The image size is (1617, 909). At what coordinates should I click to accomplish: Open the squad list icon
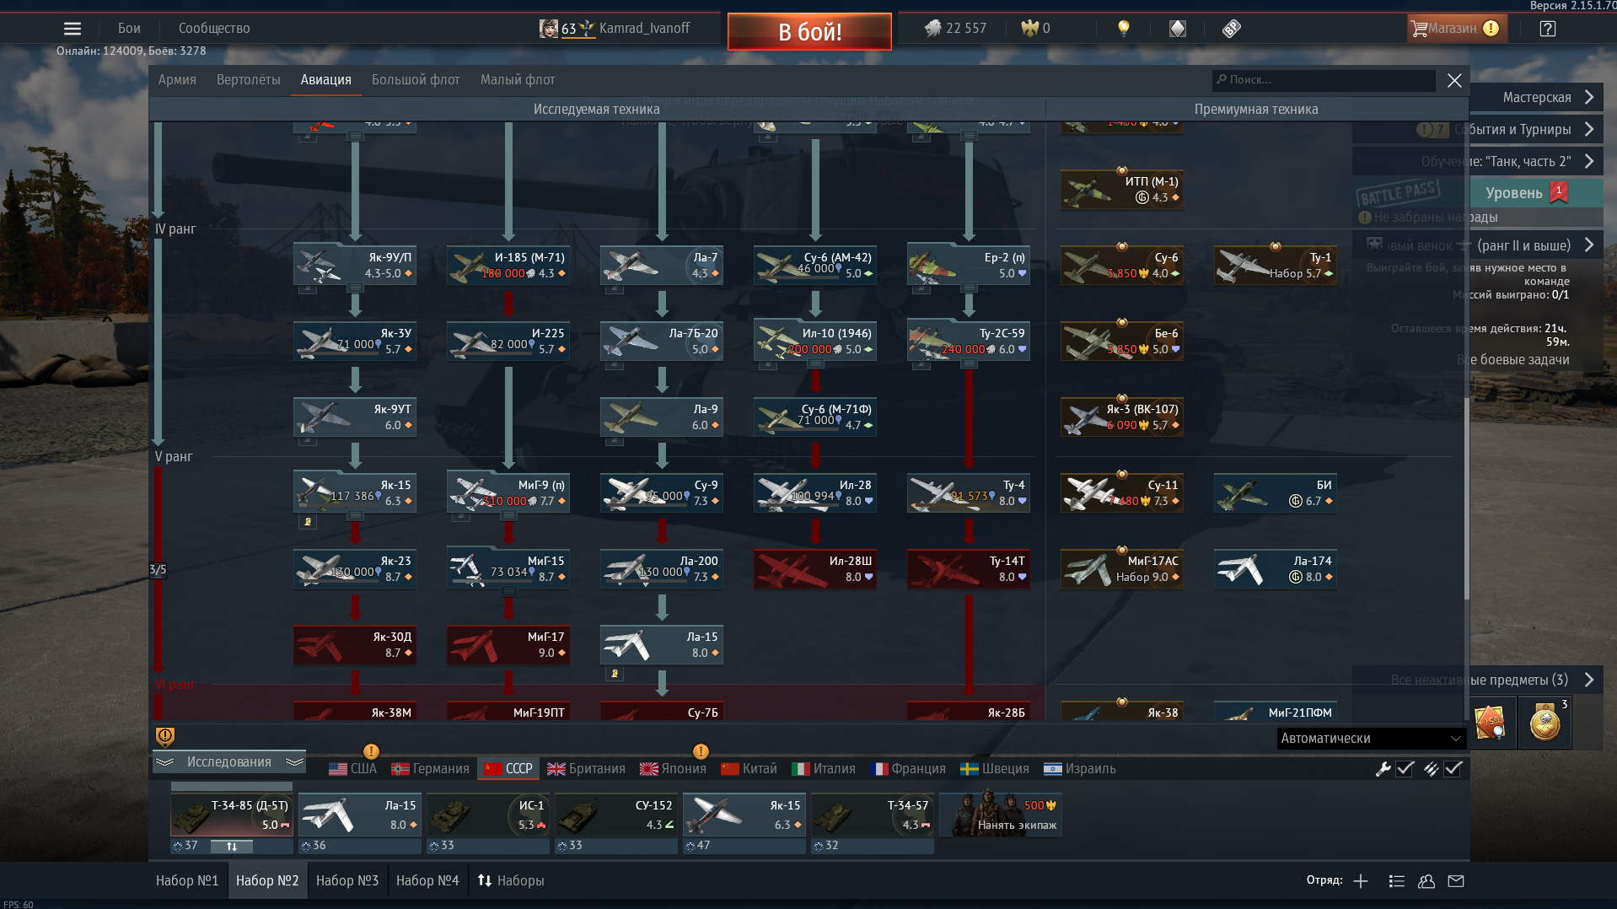pyautogui.click(x=1396, y=881)
